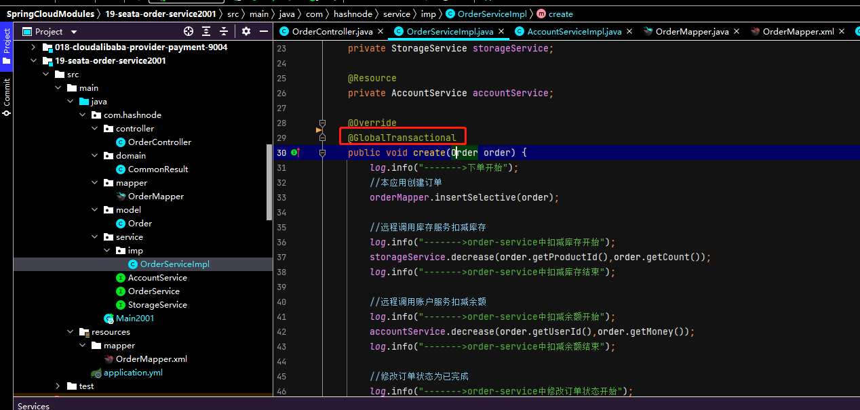This screenshot has height=410, width=860.
Task: Open Project panel settings gear
Action: [246, 31]
